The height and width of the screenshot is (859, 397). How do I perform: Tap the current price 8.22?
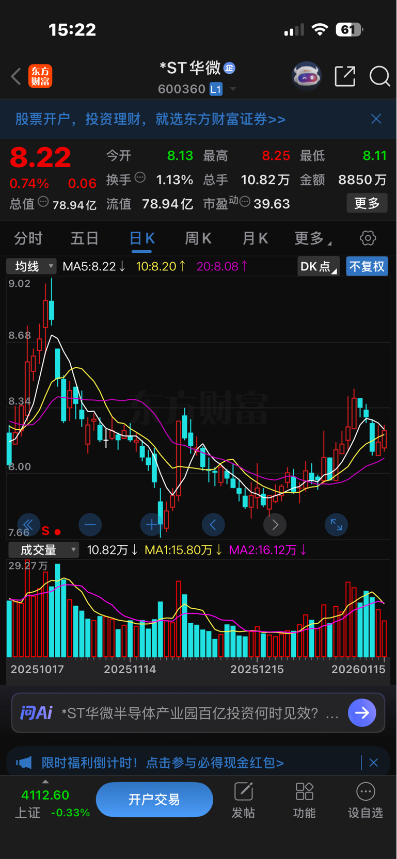(x=40, y=157)
